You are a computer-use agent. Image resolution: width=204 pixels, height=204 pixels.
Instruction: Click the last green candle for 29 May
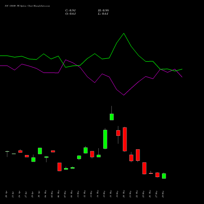[164, 176]
